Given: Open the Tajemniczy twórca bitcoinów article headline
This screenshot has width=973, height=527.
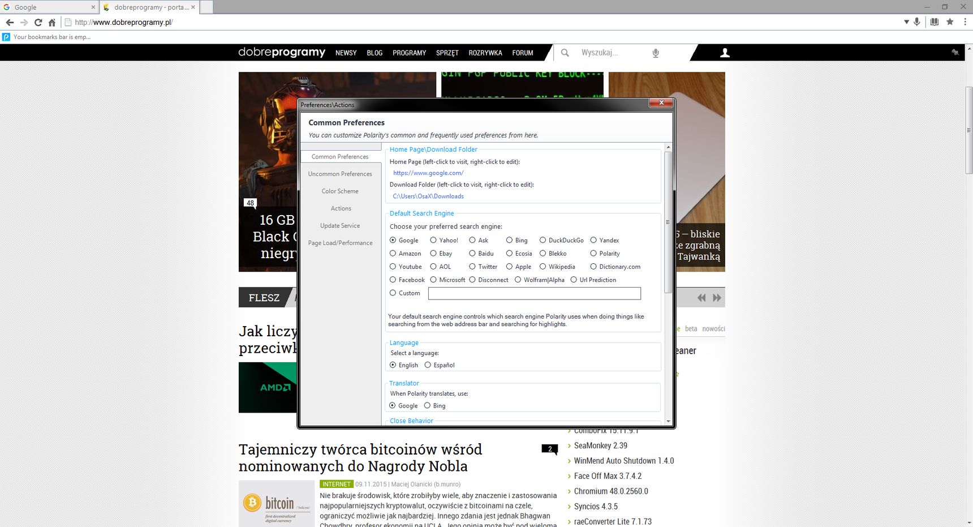Looking at the screenshot, I should 360,457.
